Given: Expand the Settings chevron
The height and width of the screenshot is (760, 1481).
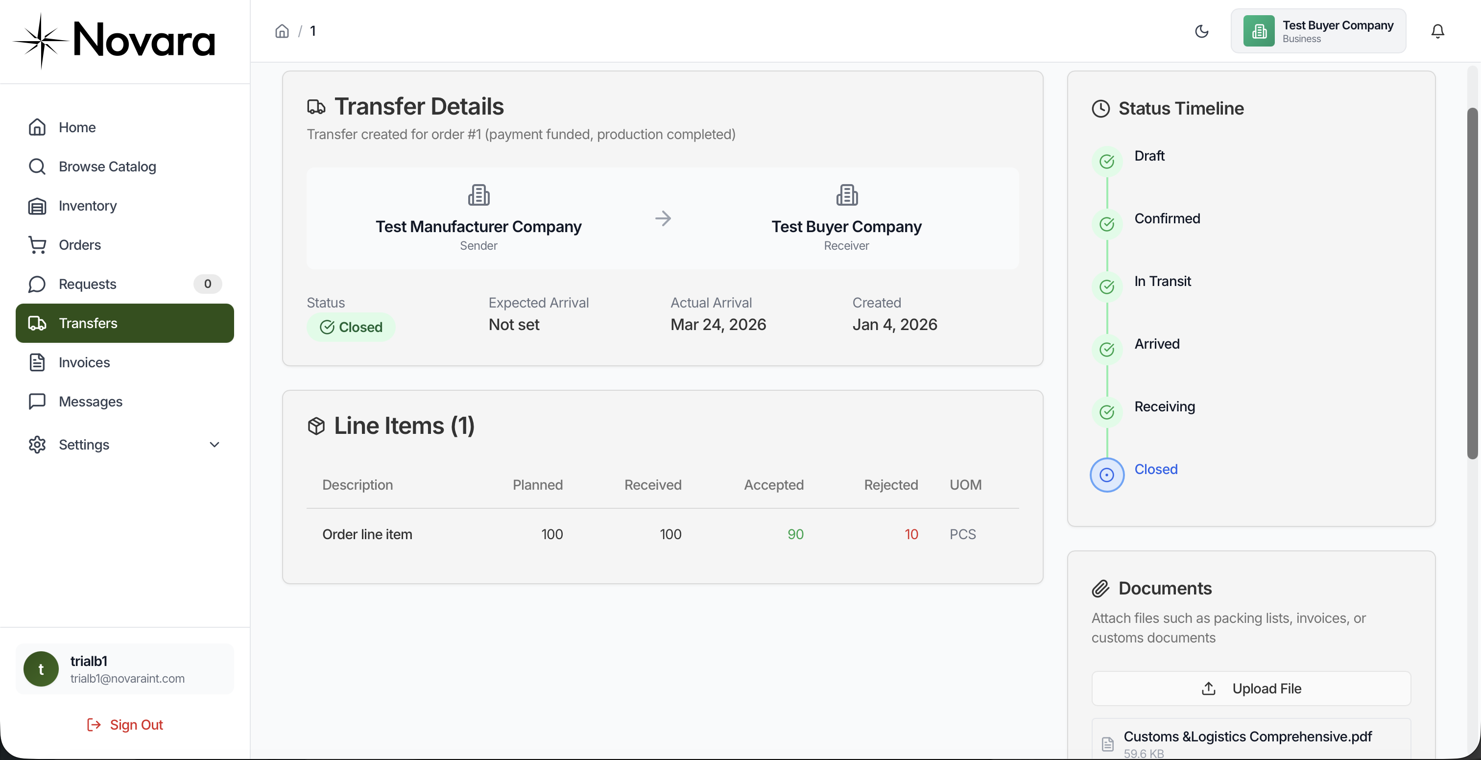Looking at the screenshot, I should (x=215, y=444).
